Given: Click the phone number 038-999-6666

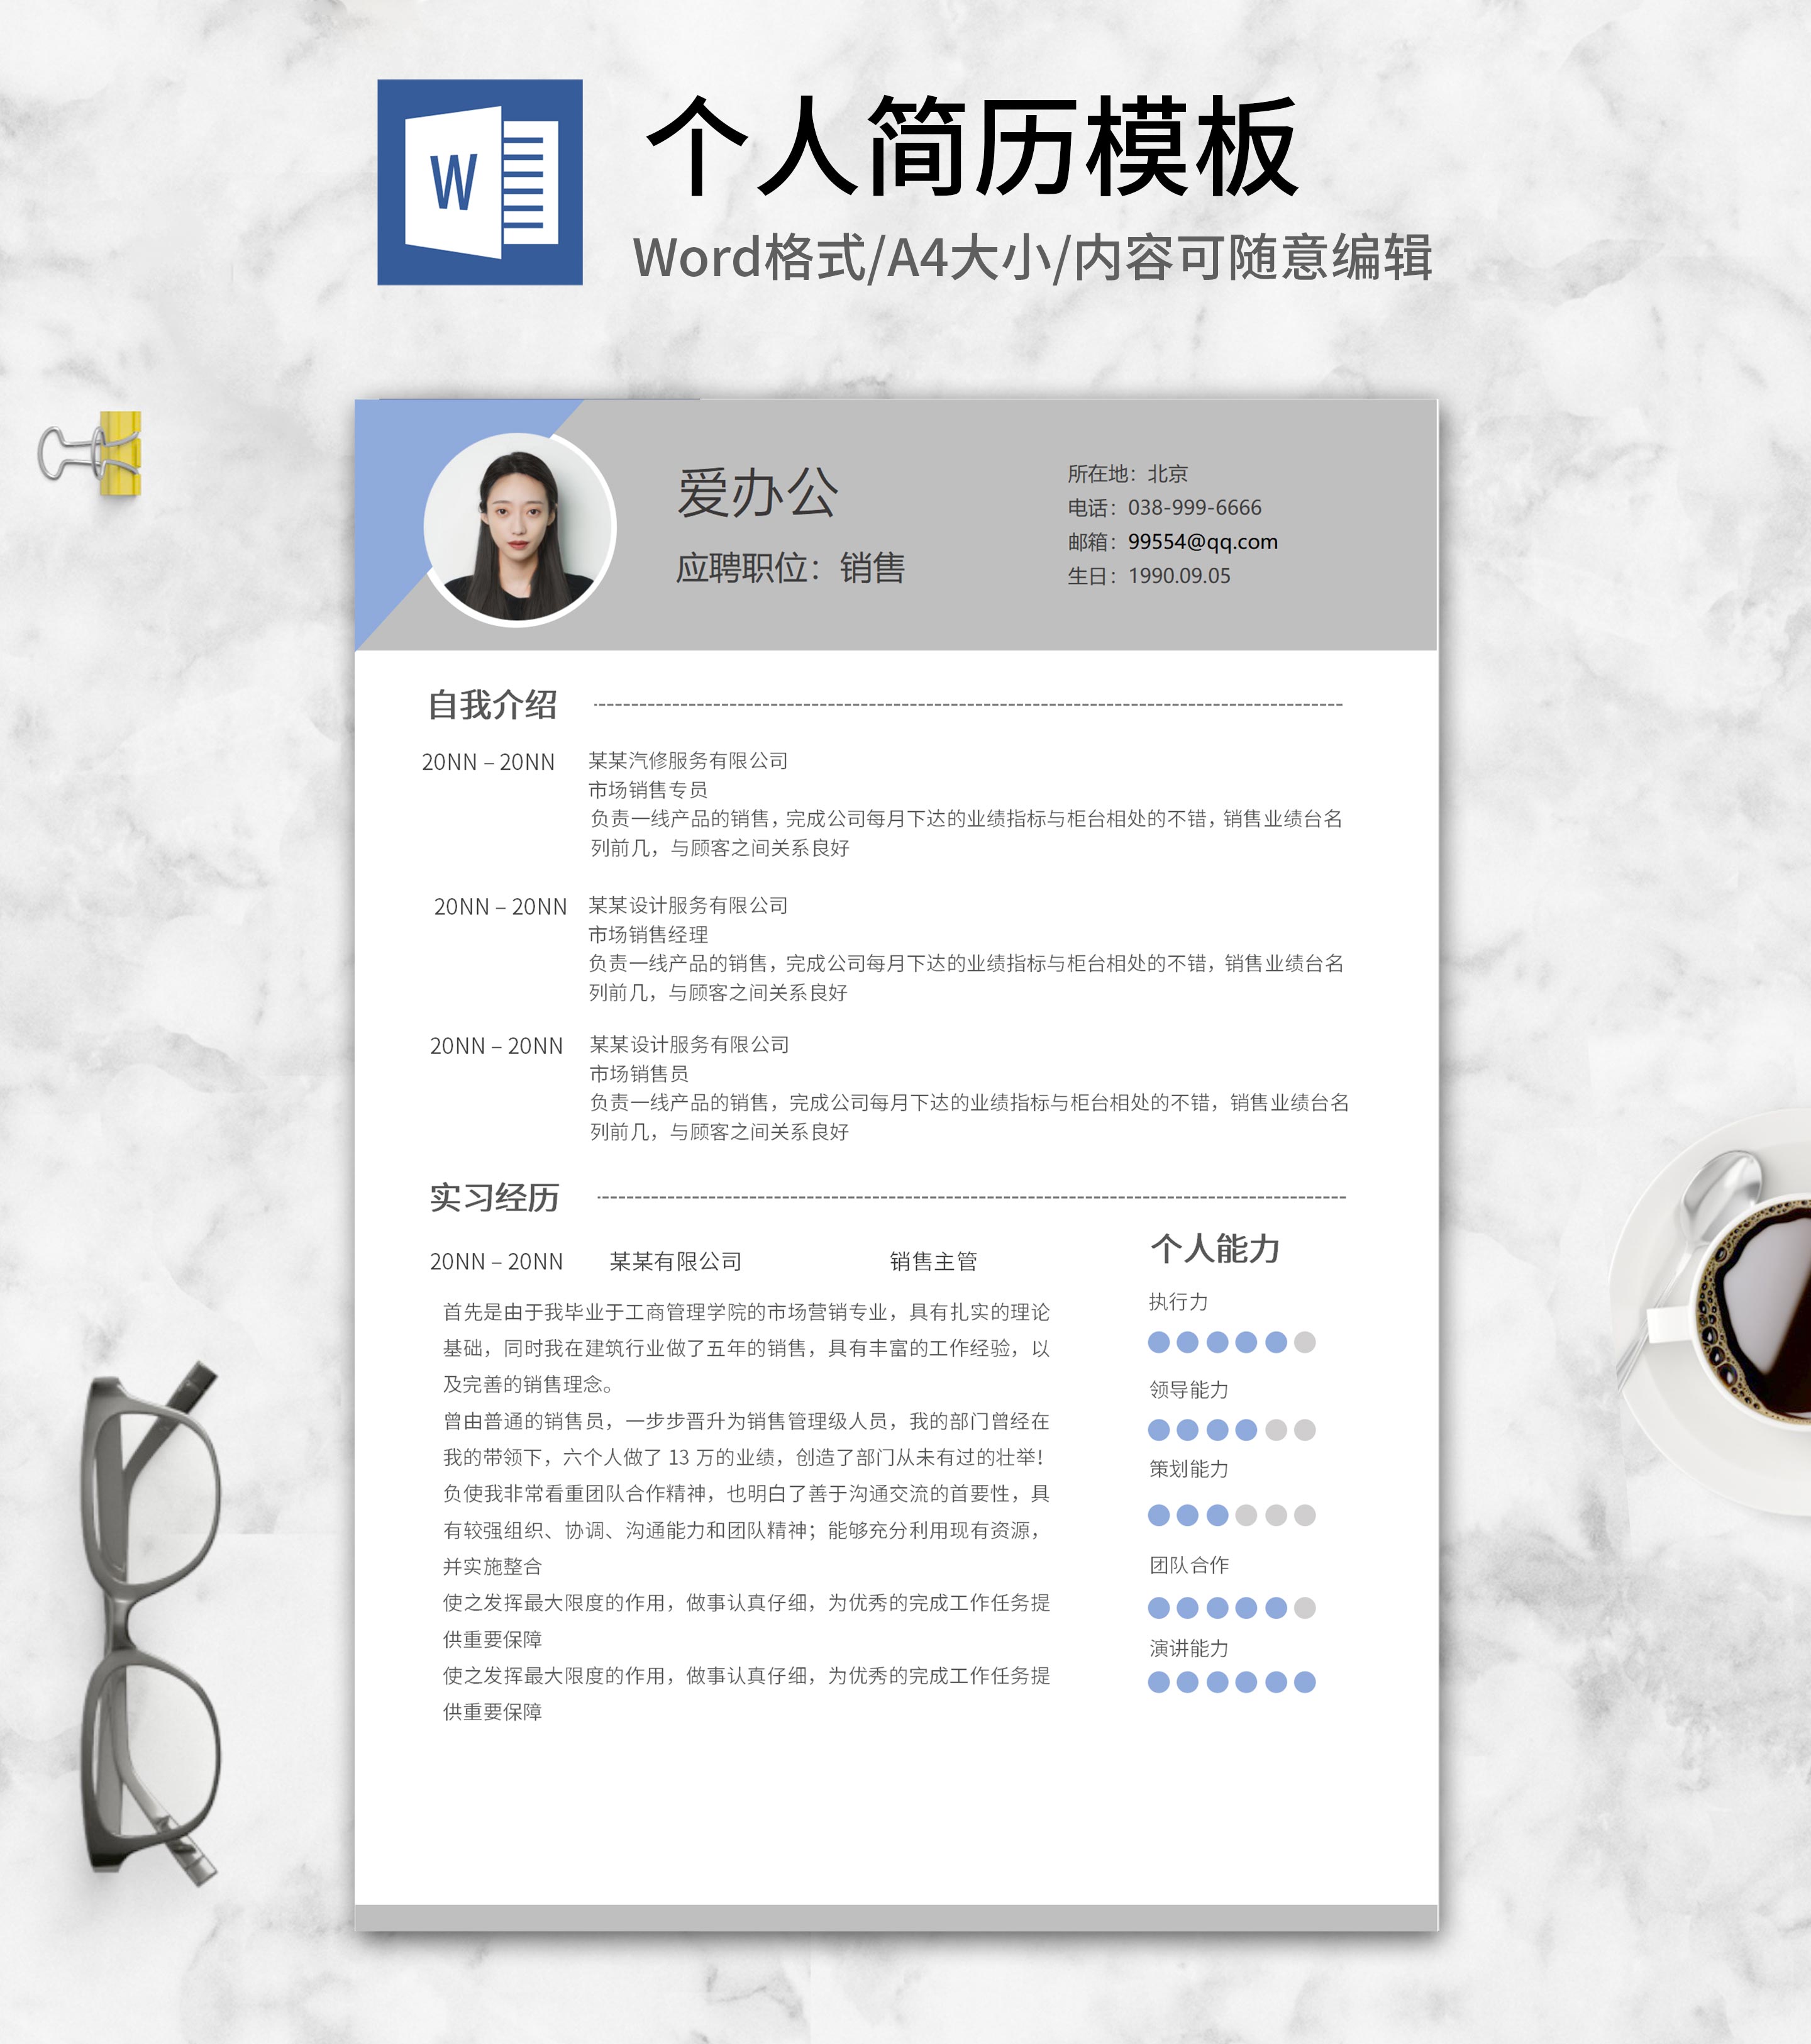Looking at the screenshot, I should pos(1194,507).
